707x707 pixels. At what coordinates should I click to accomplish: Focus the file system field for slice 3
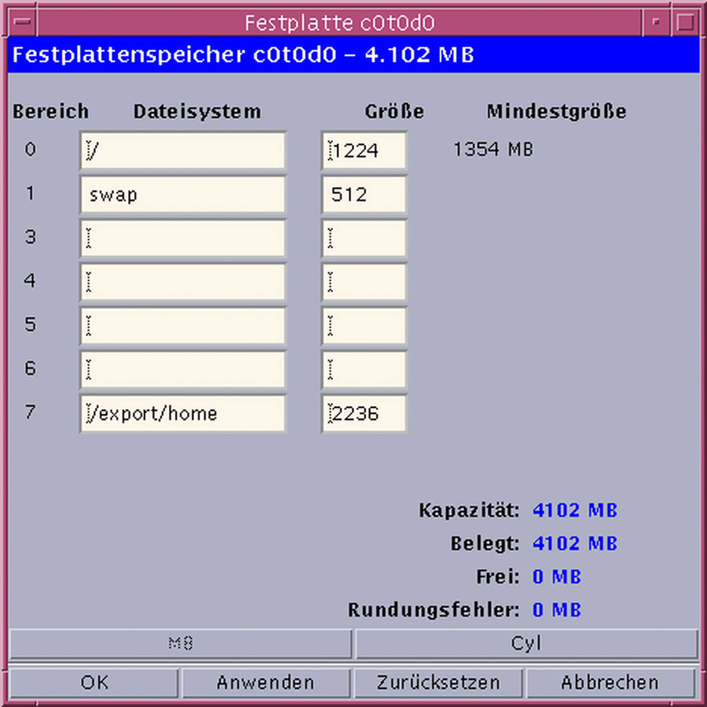click(183, 238)
